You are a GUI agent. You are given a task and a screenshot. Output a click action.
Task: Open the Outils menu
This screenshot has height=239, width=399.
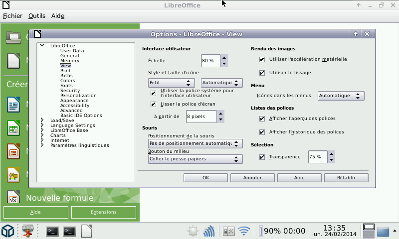click(x=37, y=16)
